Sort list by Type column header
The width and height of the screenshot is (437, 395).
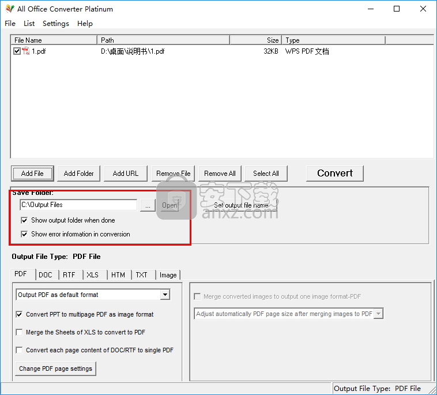pos(334,40)
